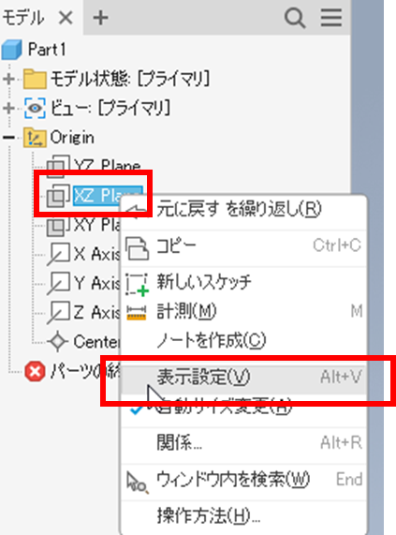
Task: Collapse the Origin folder node
Action: [x=8, y=138]
